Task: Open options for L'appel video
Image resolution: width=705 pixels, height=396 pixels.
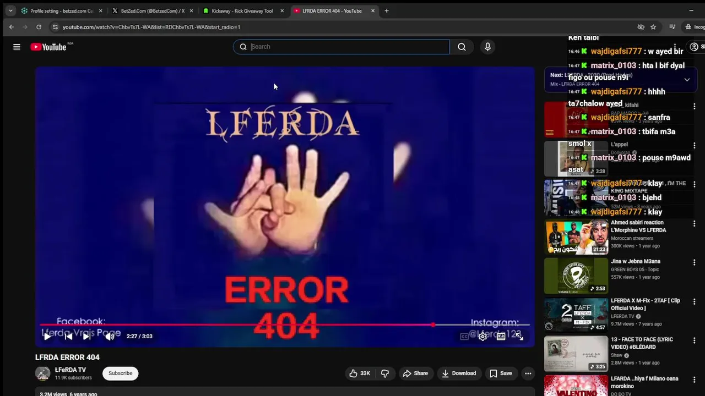Action: (x=694, y=146)
